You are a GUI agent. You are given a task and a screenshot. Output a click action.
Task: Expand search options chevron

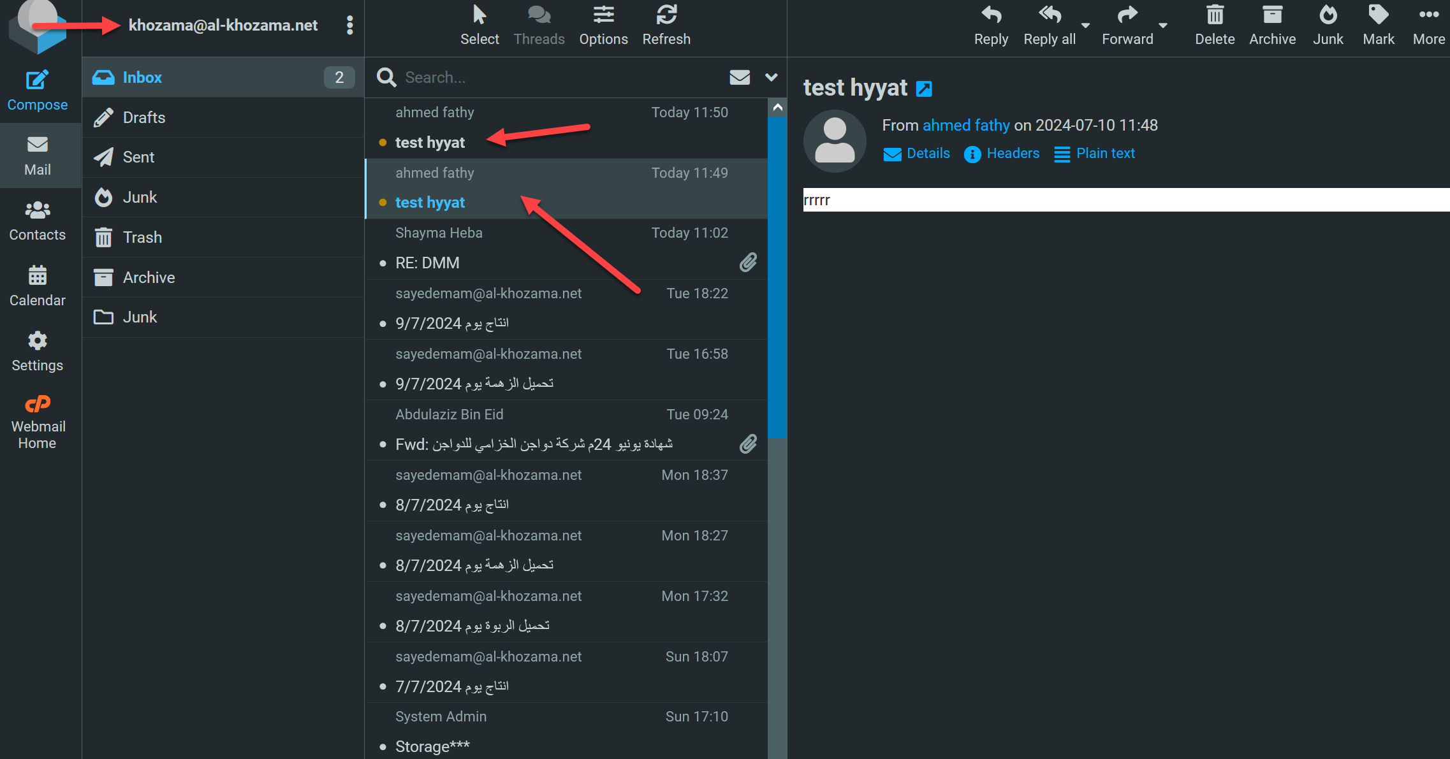pyautogui.click(x=772, y=77)
